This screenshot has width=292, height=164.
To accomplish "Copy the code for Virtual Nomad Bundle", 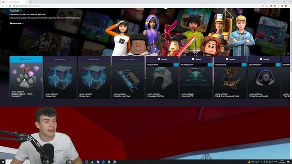I will click(x=278, y=65).
